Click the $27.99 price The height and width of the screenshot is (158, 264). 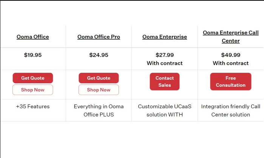point(165,55)
